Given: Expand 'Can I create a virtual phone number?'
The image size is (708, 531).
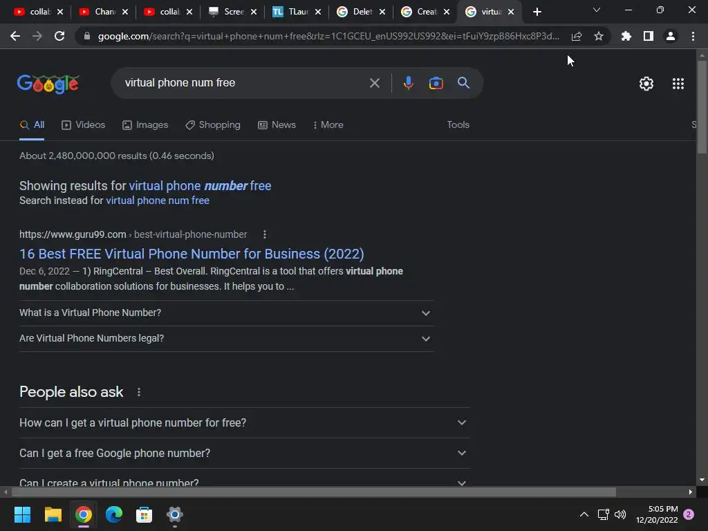Looking at the screenshot, I should pyautogui.click(x=244, y=480).
